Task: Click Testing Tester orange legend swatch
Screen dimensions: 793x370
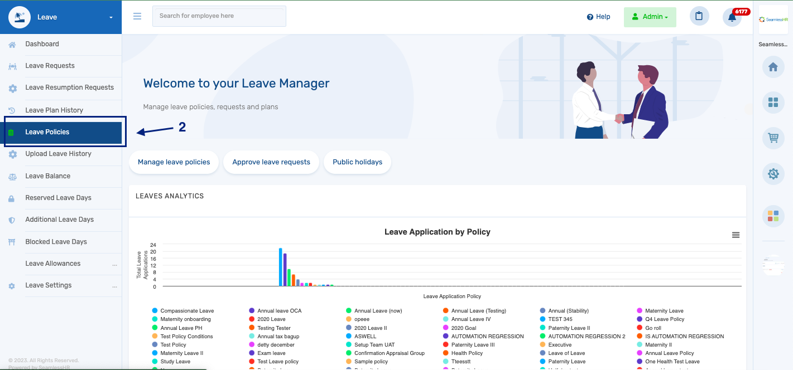Action: [x=252, y=328]
